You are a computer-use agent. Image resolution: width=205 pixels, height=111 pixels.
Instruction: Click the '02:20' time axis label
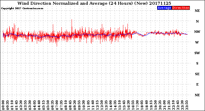(x=21, y=105)
